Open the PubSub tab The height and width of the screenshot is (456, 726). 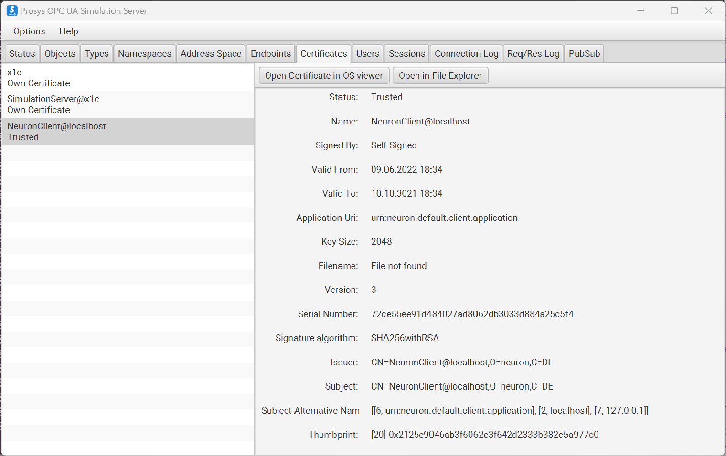tap(584, 53)
